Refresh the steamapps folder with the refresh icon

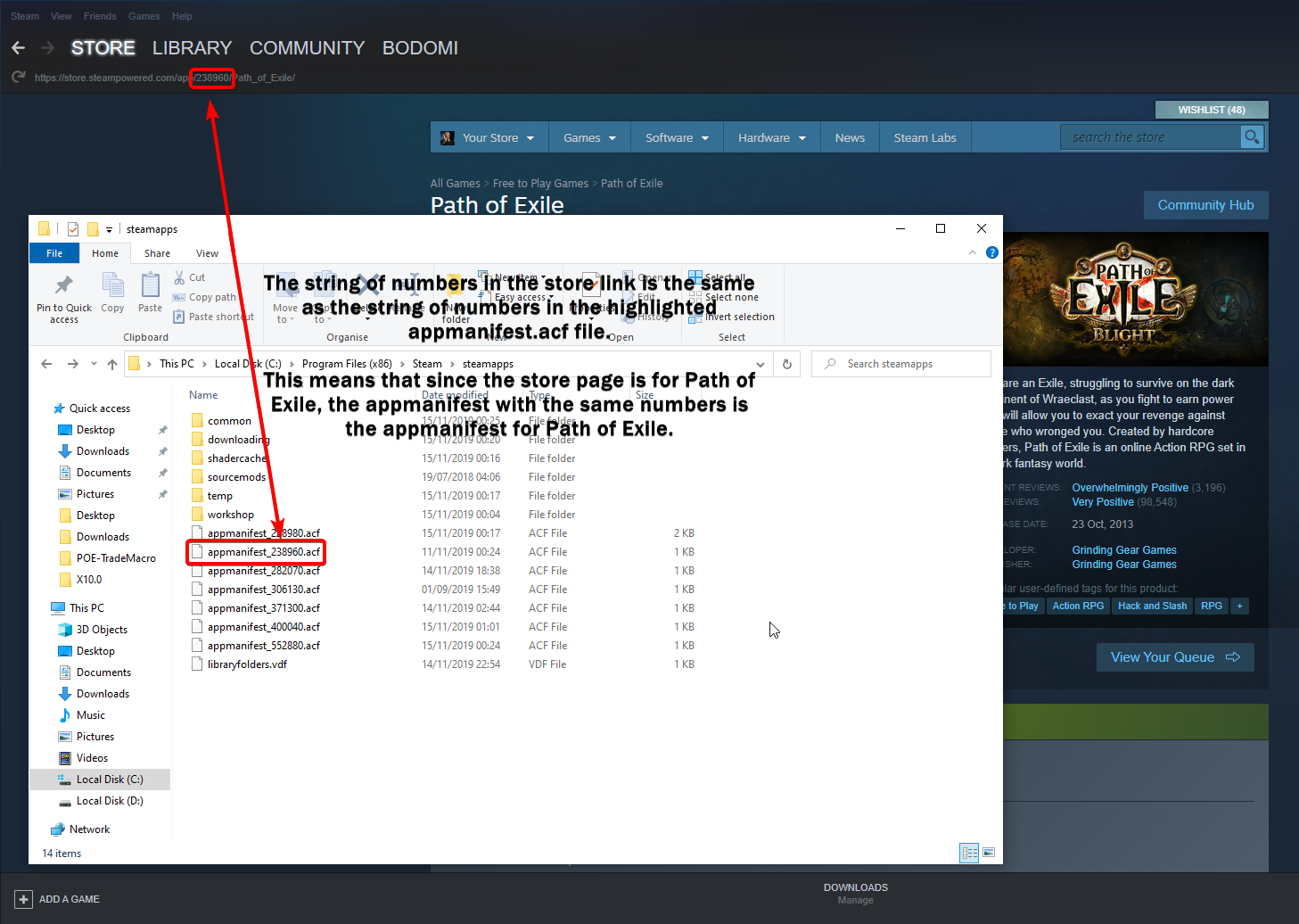(x=787, y=363)
